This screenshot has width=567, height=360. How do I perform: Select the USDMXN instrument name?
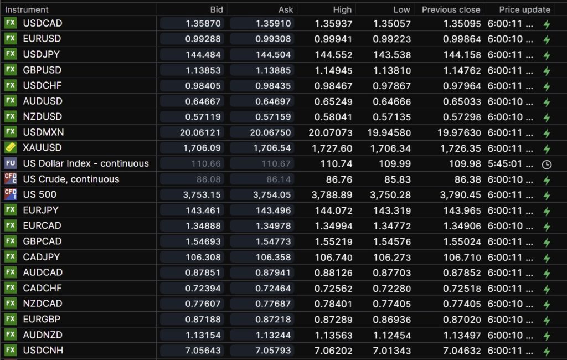click(43, 132)
